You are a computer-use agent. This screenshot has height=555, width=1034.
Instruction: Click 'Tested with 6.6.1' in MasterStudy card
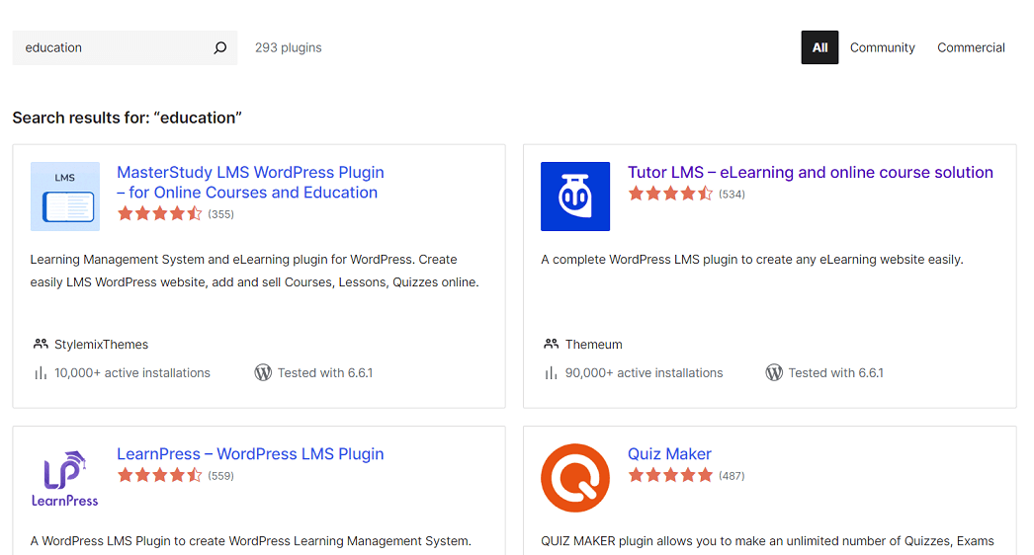tap(325, 373)
